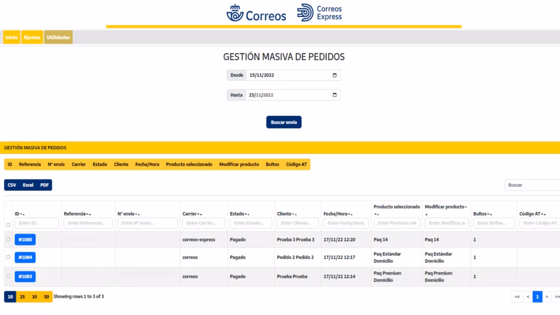
Task: Open the Ajustes tab
Action: [32, 37]
